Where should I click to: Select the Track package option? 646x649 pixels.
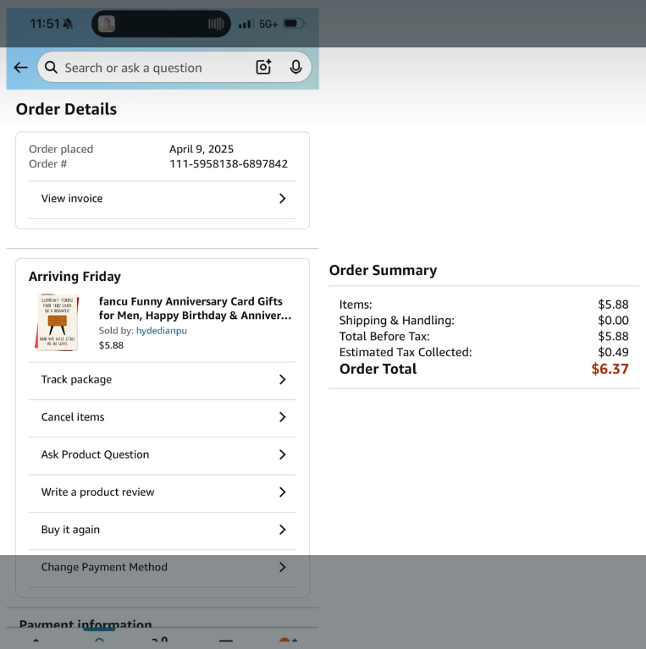point(76,380)
